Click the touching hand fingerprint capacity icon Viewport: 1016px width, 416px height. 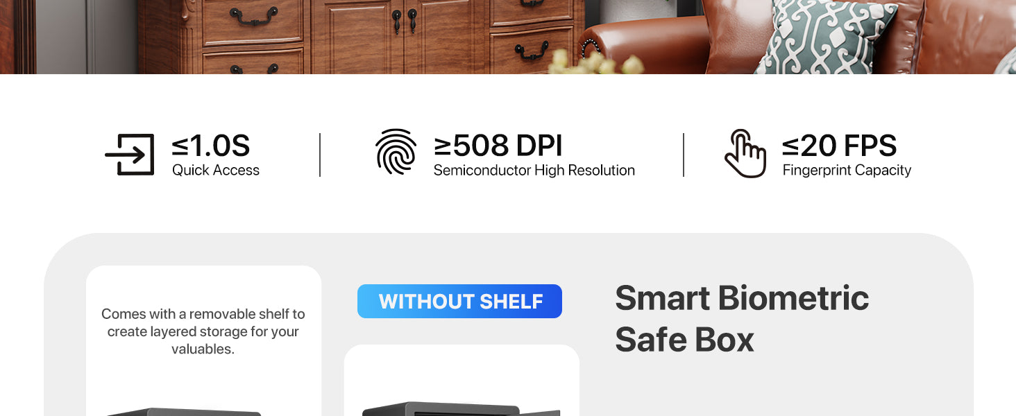coord(745,153)
